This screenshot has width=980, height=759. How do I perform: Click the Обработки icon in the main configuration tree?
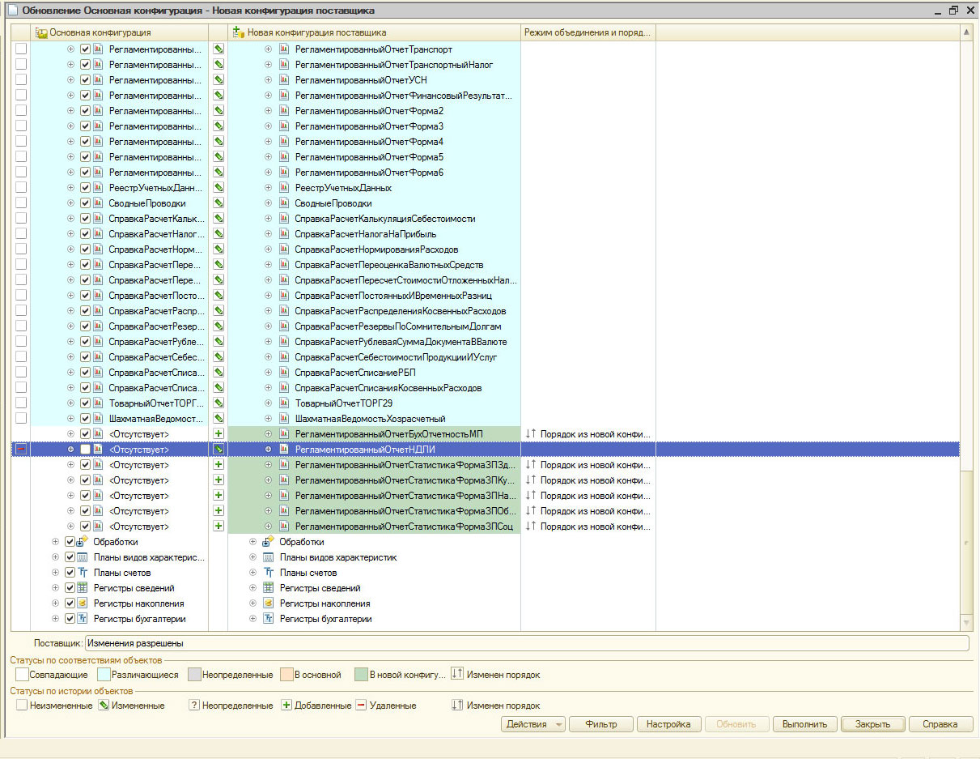pos(82,542)
